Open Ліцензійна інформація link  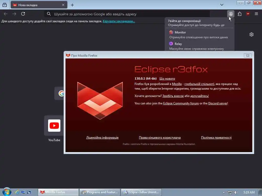102,138
